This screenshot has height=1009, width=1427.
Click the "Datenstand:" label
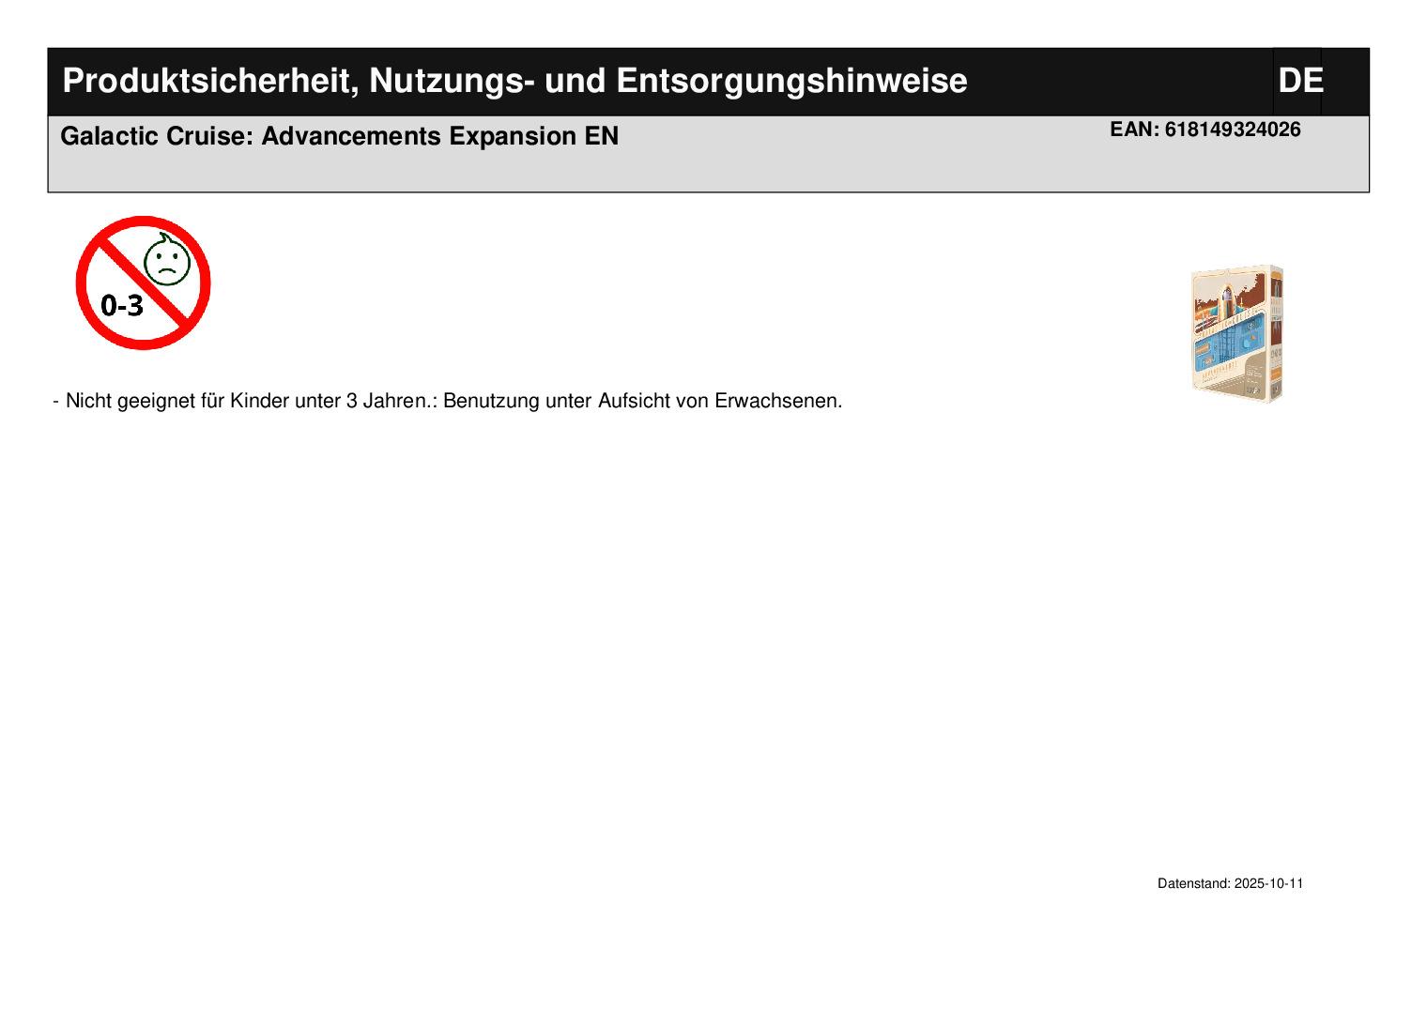click(x=1193, y=884)
